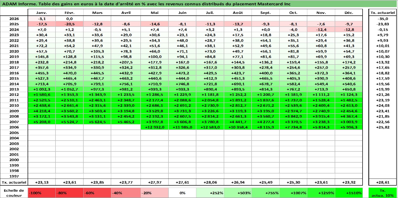398x198 pixels.
Task: Select the 'Avril' column header
Action: (x=126, y=13)
